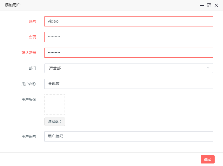Focus the 密码 password input
This screenshot has width=223, height=166.
[129, 37]
